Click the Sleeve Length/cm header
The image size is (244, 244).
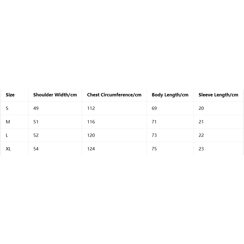coord(218,95)
